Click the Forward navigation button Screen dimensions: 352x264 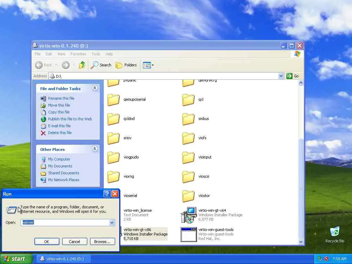[66, 65]
